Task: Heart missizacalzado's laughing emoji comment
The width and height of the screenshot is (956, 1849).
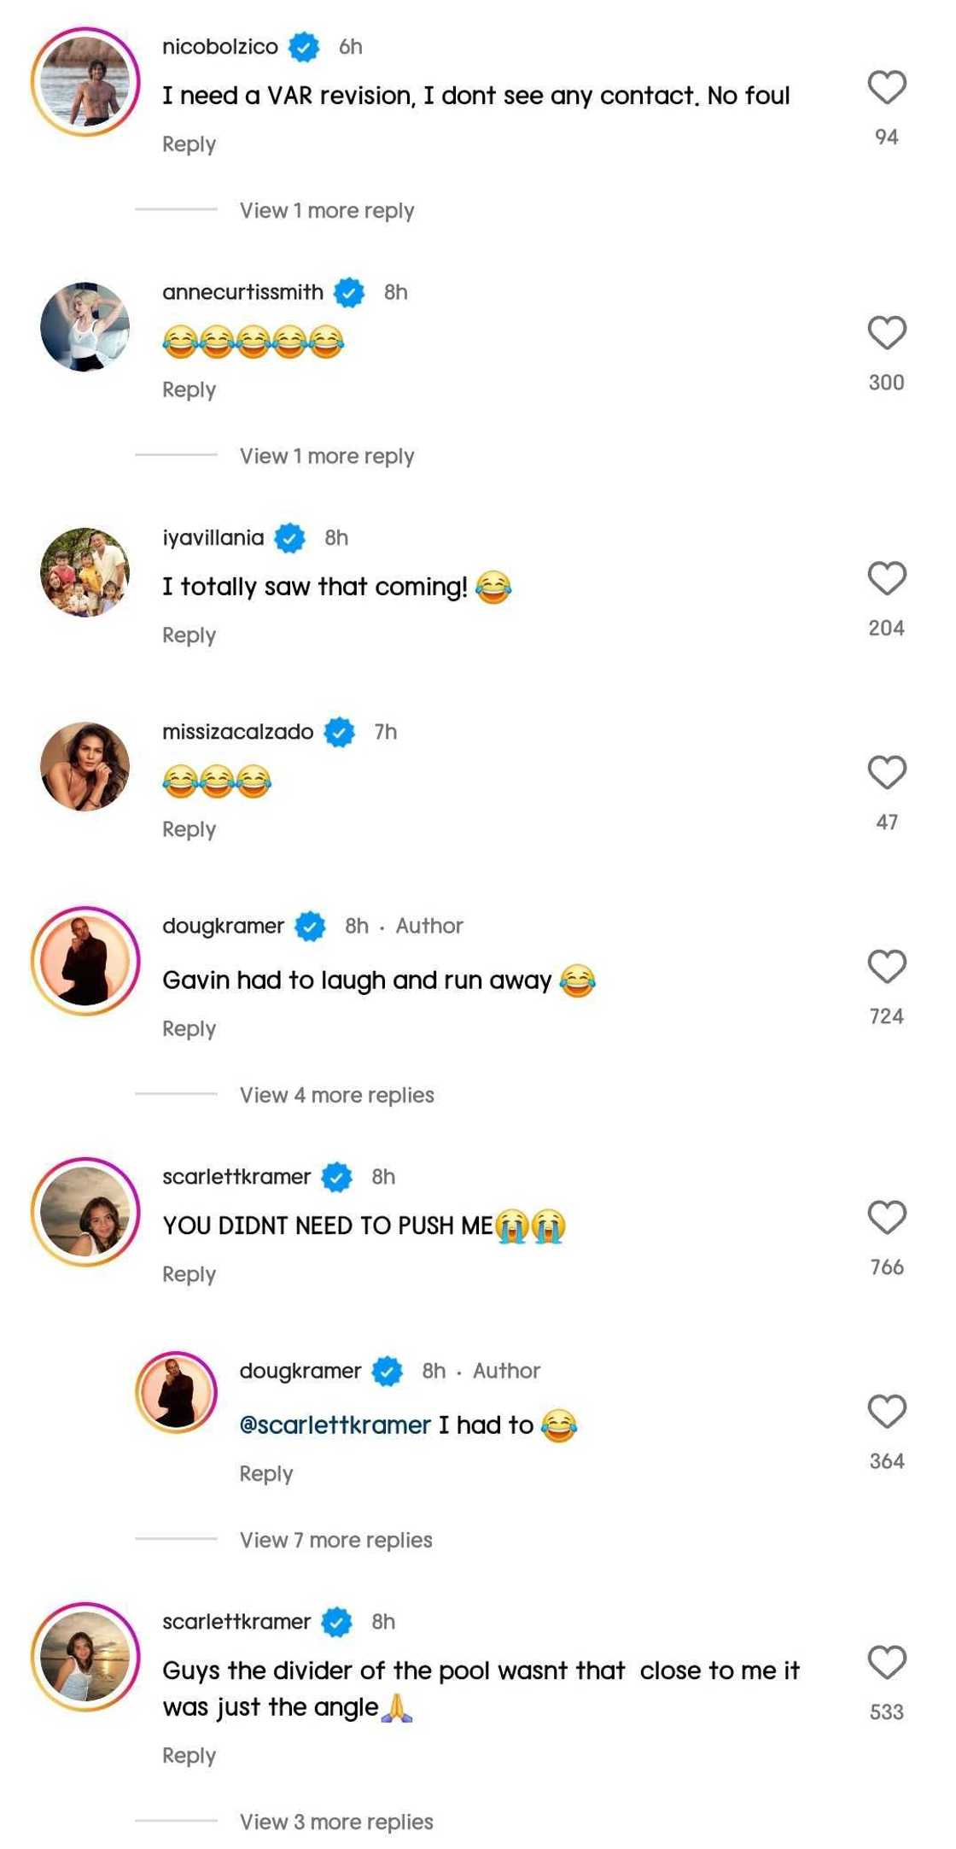Action: (x=886, y=773)
